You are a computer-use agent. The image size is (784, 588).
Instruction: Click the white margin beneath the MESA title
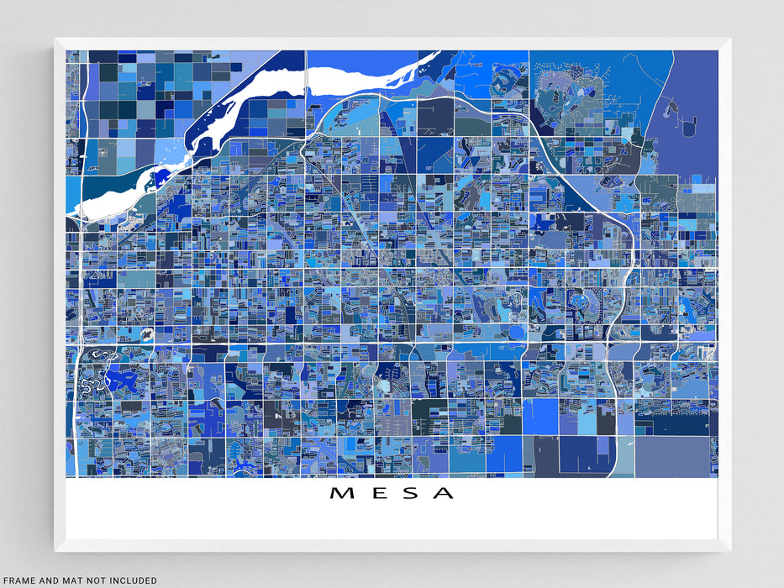tap(392, 521)
